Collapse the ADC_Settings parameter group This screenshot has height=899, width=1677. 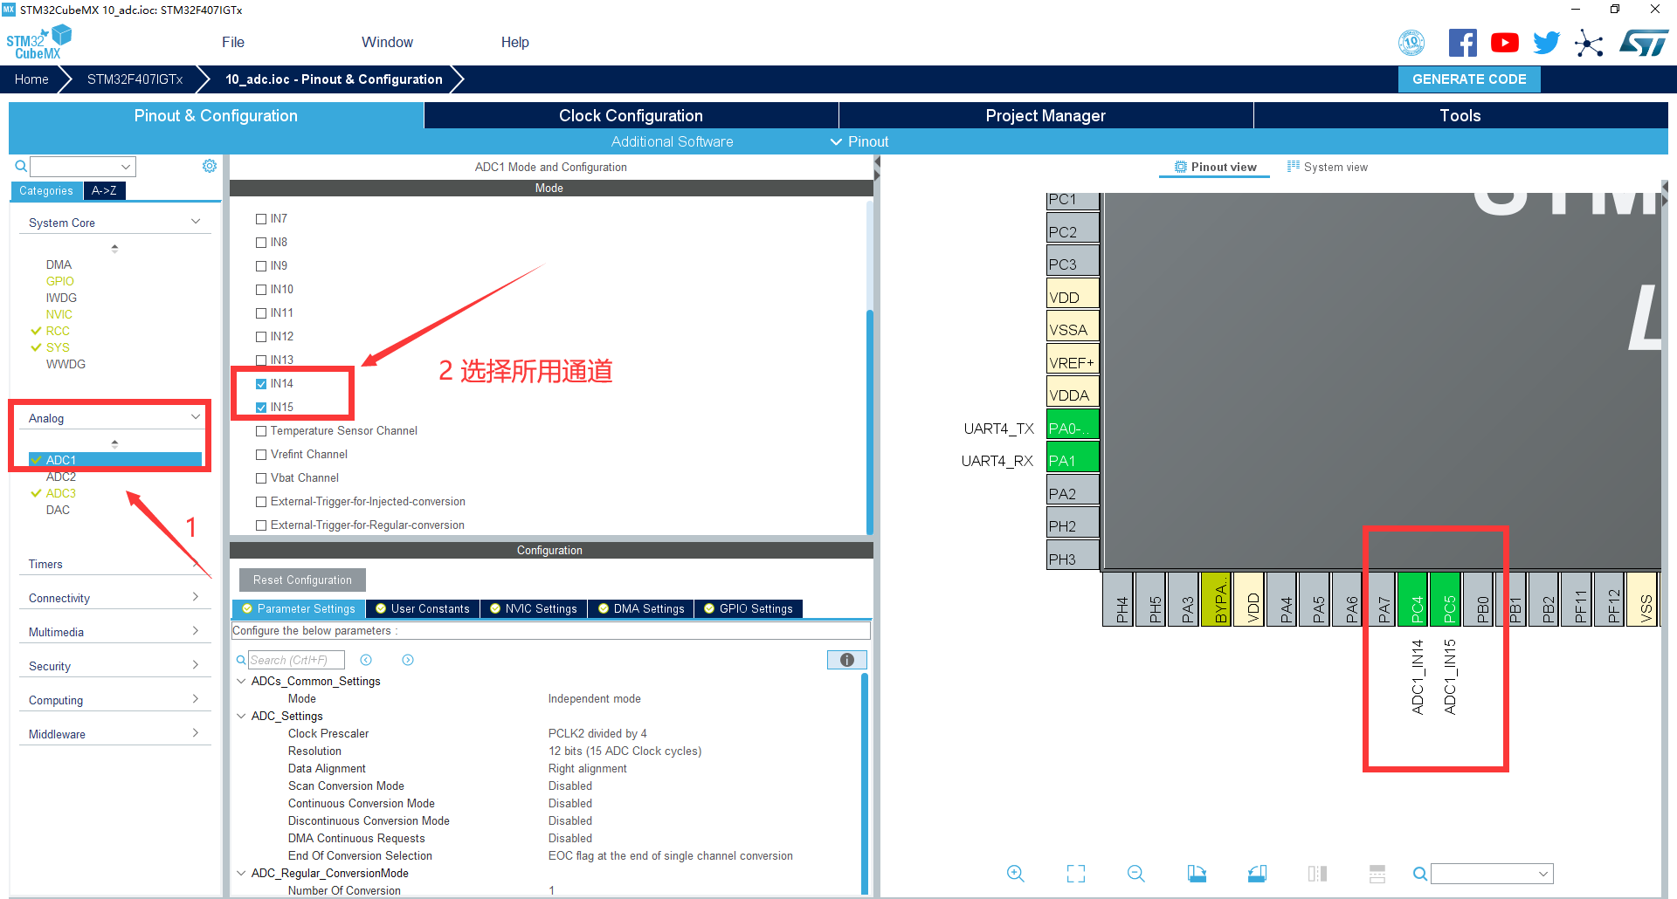241,716
